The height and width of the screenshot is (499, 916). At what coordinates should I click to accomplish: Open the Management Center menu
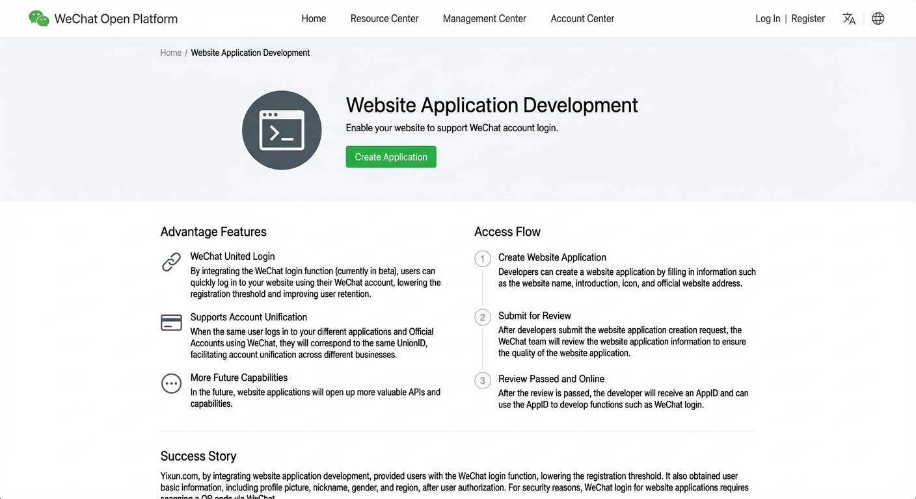coord(485,19)
